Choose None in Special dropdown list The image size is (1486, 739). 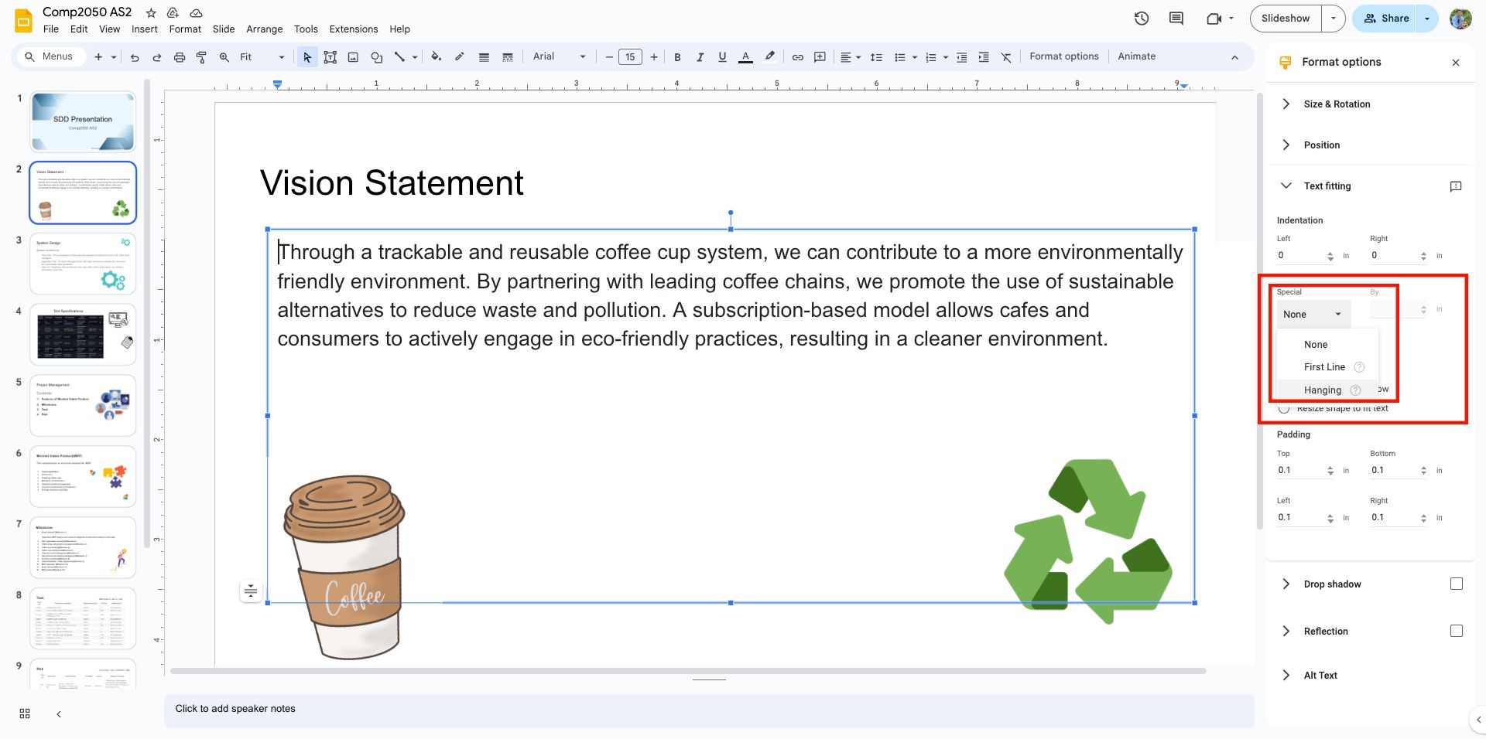(1327, 345)
